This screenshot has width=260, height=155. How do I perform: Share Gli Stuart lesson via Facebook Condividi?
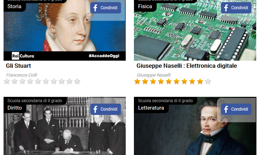(x=105, y=8)
